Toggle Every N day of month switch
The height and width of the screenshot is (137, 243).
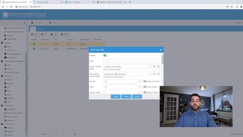pos(144,92)
